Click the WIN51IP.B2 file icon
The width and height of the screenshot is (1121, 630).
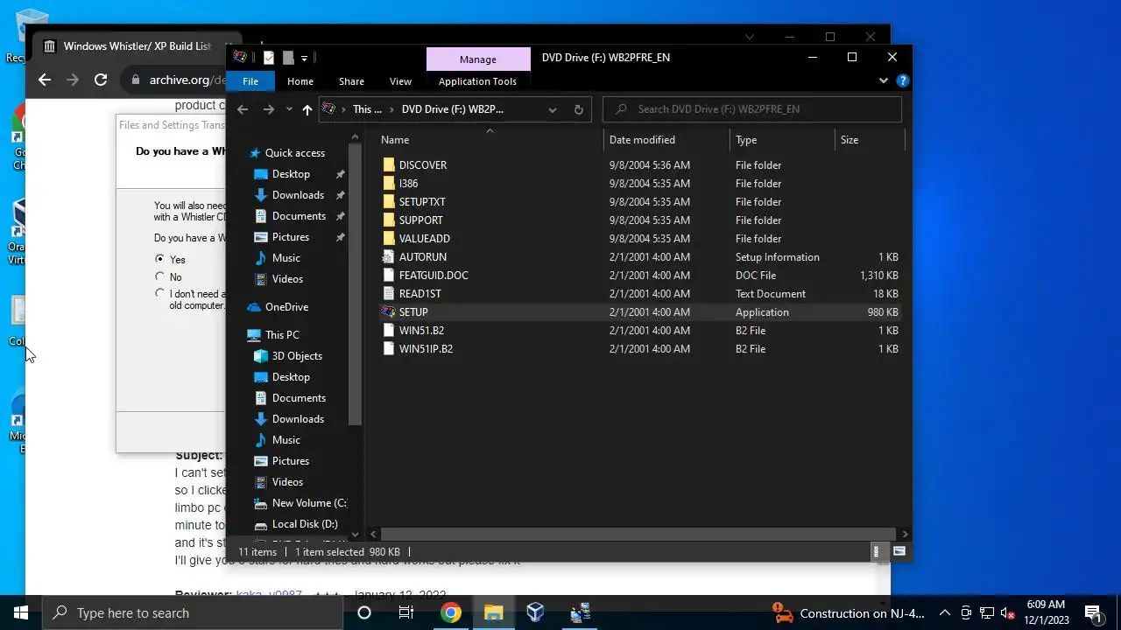pyautogui.click(x=389, y=349)
